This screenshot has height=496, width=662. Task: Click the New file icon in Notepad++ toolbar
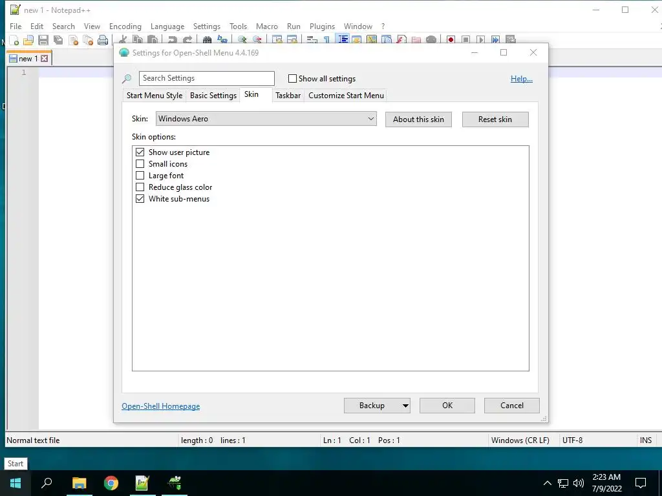pyautogui.click(x=14, y=40)
